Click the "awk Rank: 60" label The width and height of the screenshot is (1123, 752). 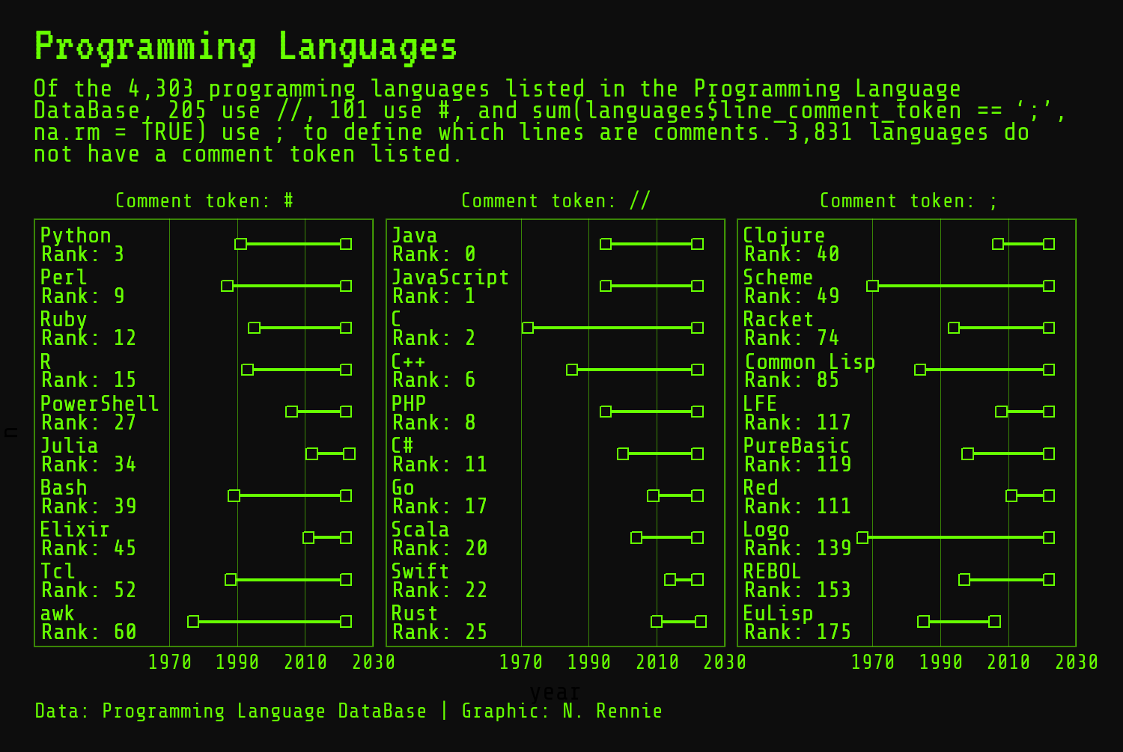[x=88, y=623]
